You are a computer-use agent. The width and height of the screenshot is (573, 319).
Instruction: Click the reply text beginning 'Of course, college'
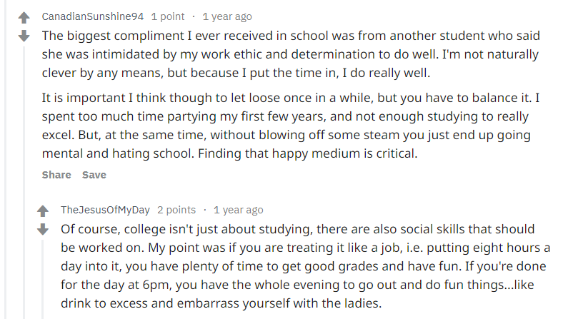pos(306,266)
